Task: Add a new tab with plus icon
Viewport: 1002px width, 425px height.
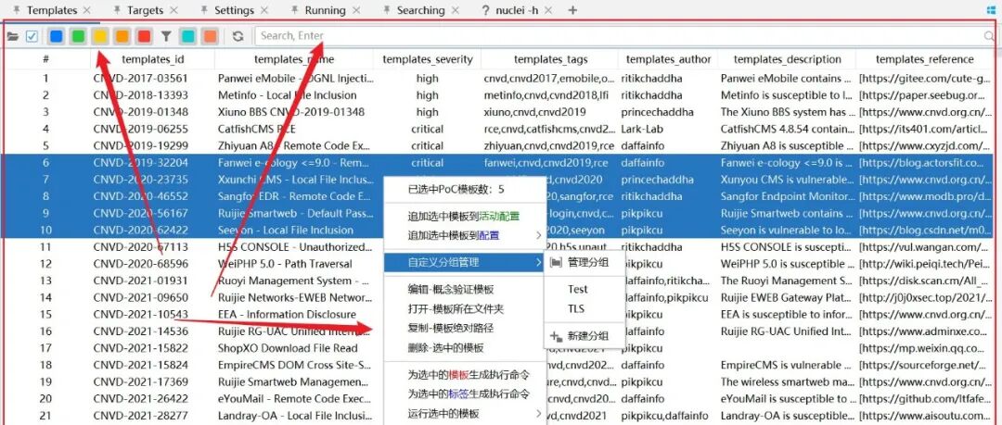Action: [x=572, y=10]
